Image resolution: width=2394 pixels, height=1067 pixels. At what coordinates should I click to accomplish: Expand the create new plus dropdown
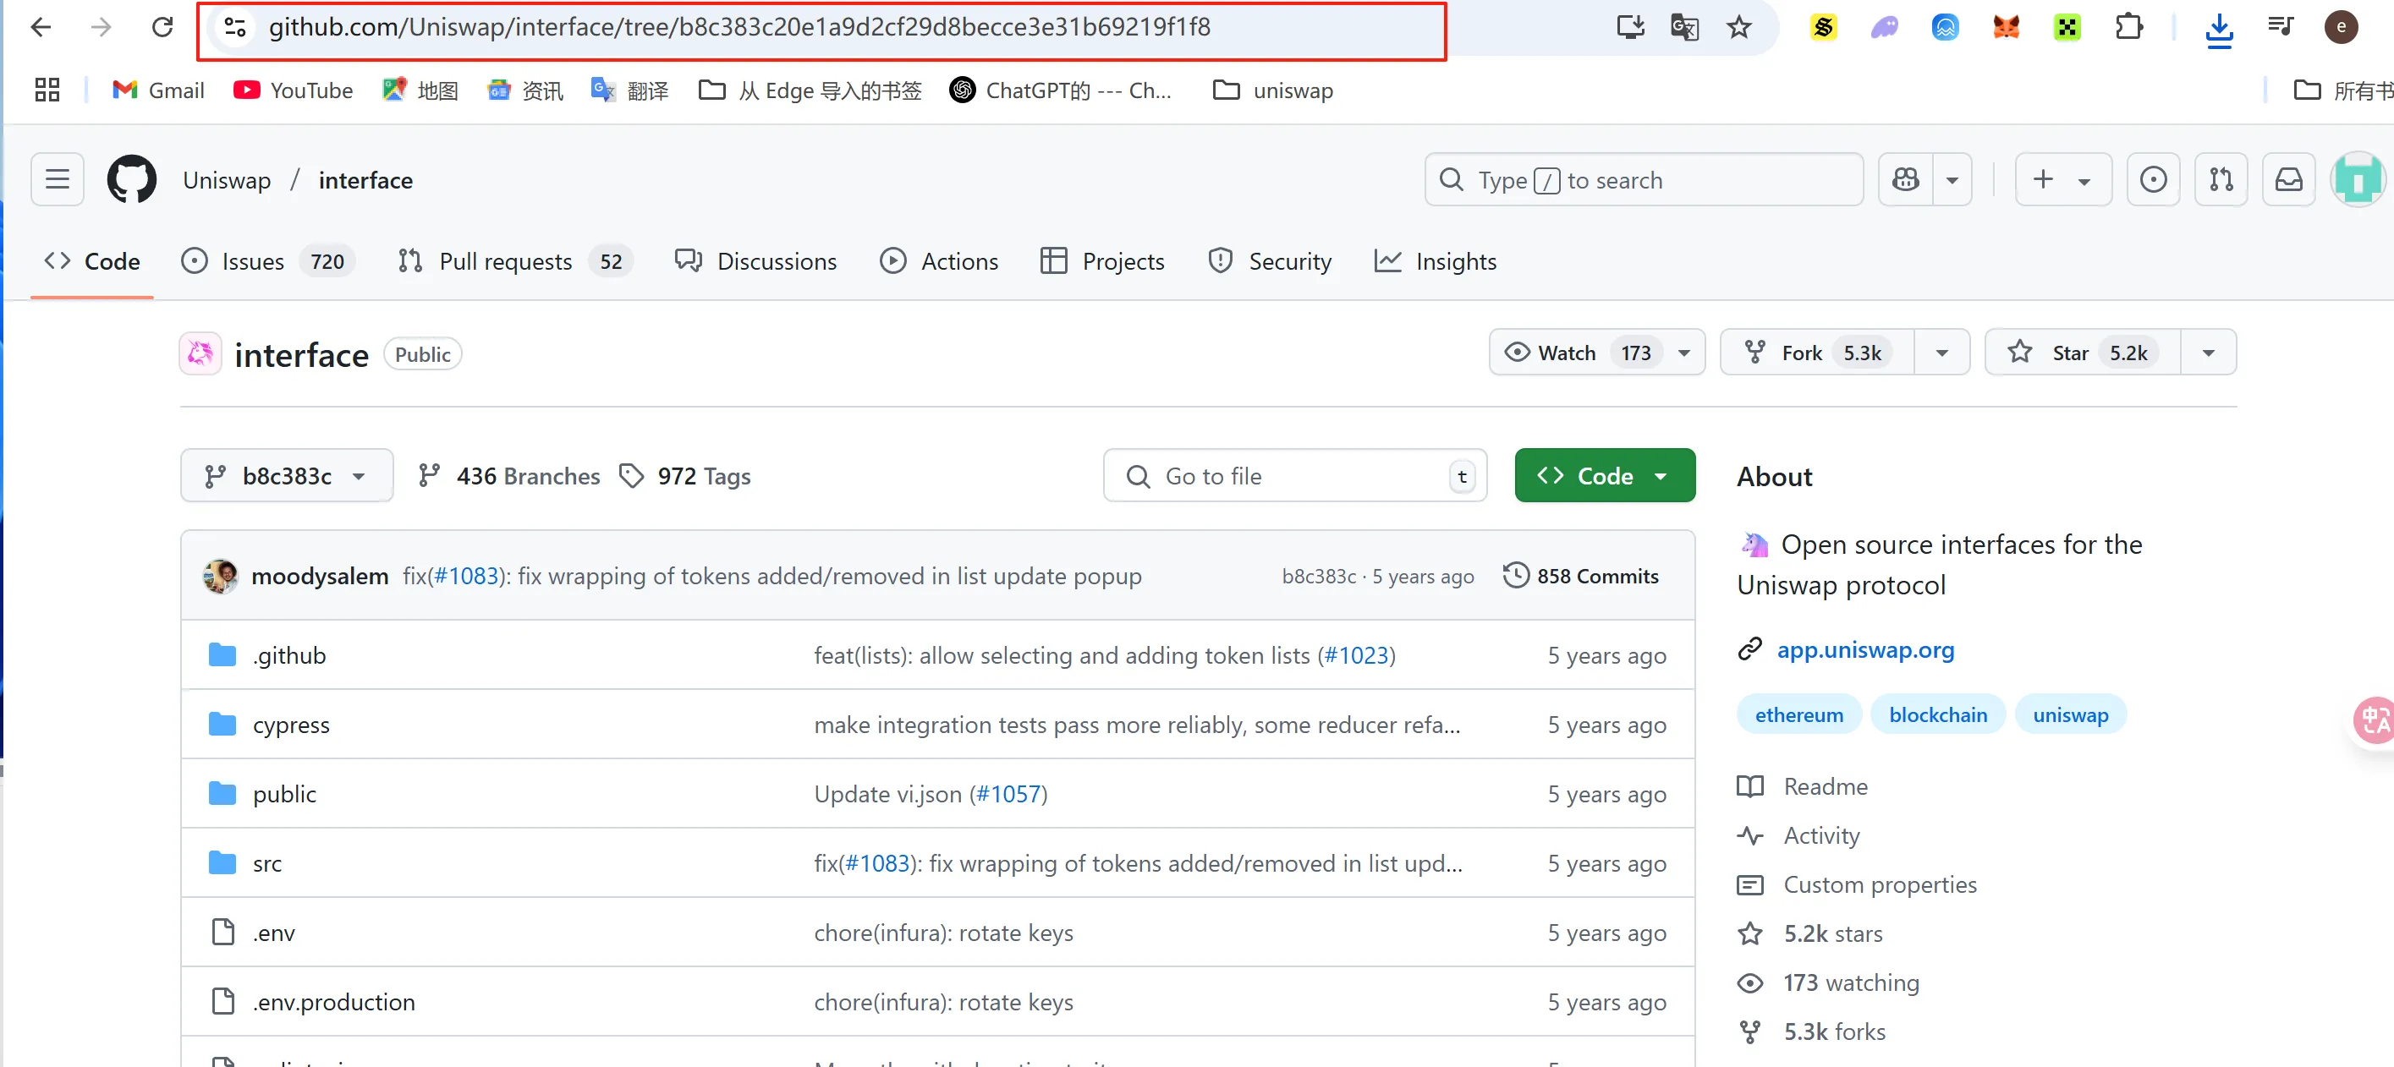2062,179
